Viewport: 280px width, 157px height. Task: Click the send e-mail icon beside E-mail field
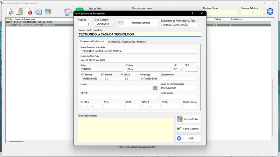155,88
